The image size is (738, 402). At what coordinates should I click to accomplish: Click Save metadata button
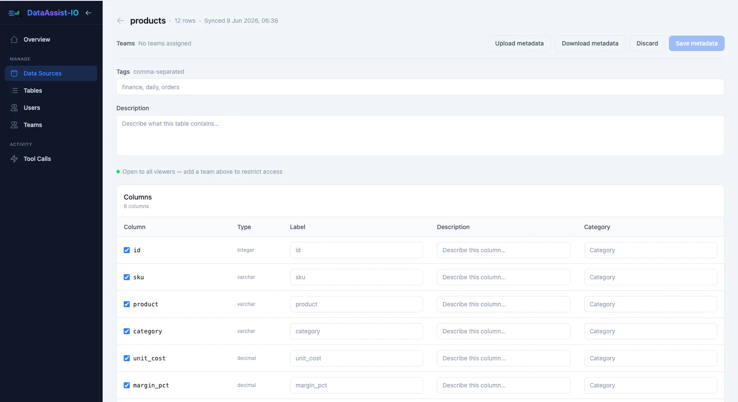pos(697,43)
